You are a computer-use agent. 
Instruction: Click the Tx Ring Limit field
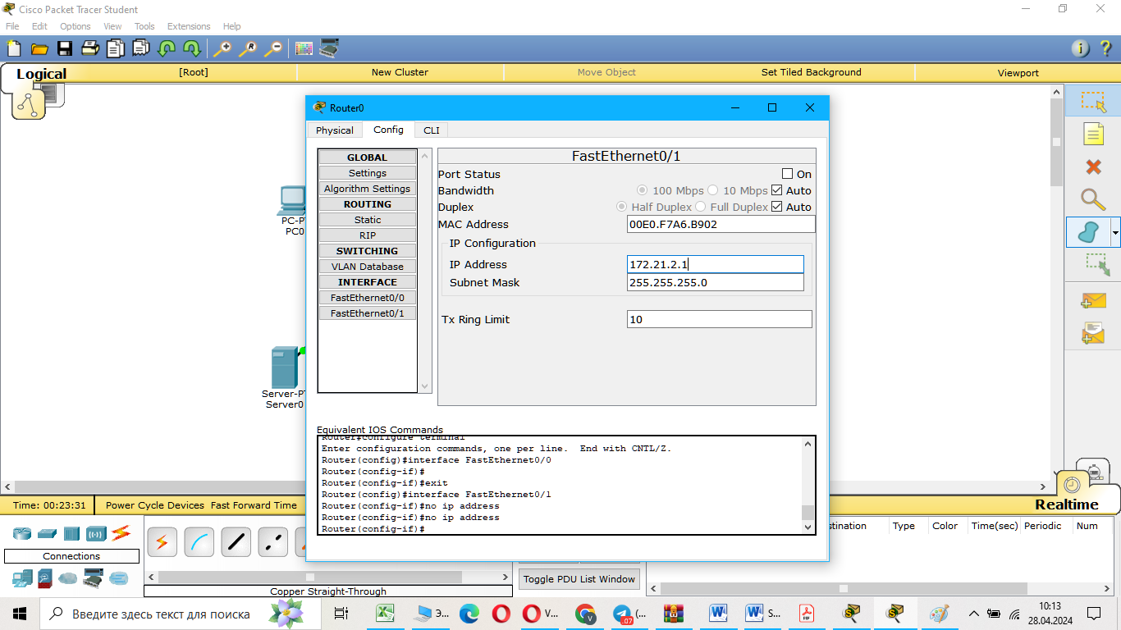720,319
